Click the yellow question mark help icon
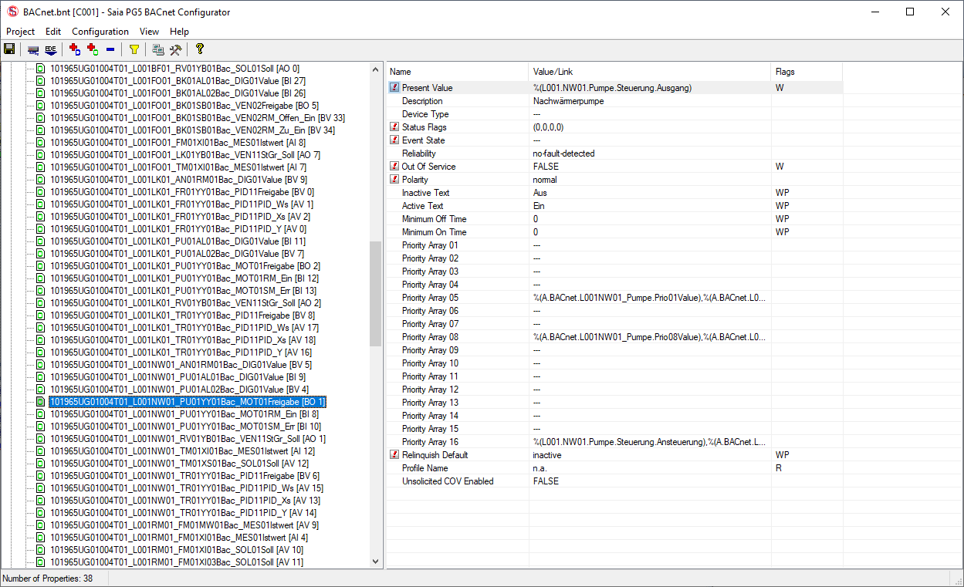Image resolution: width=964 pixels, height=587 pixels. click(x=199, y=49)
